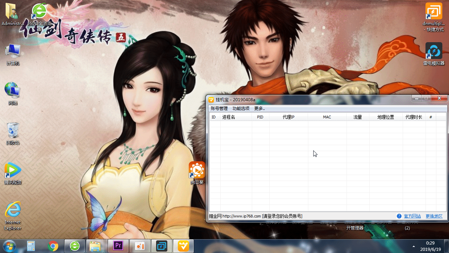Sort by the 流量 column header

[358, 117]
